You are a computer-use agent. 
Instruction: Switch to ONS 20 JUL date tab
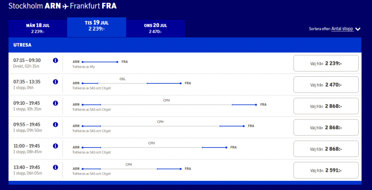click(x=155, y=28)
